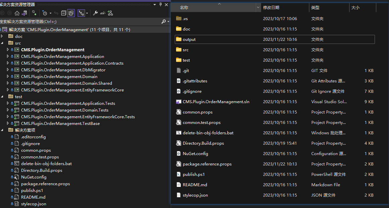
Task: Open Properties with the wrench icon
Action: click(95, 13)
